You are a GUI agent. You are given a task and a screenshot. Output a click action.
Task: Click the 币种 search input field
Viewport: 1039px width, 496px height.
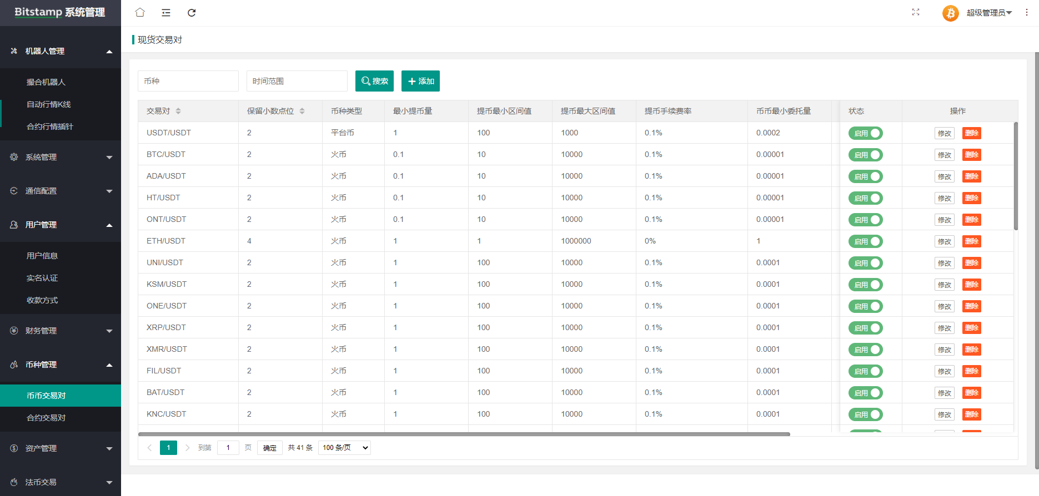(x=188, y=81)
